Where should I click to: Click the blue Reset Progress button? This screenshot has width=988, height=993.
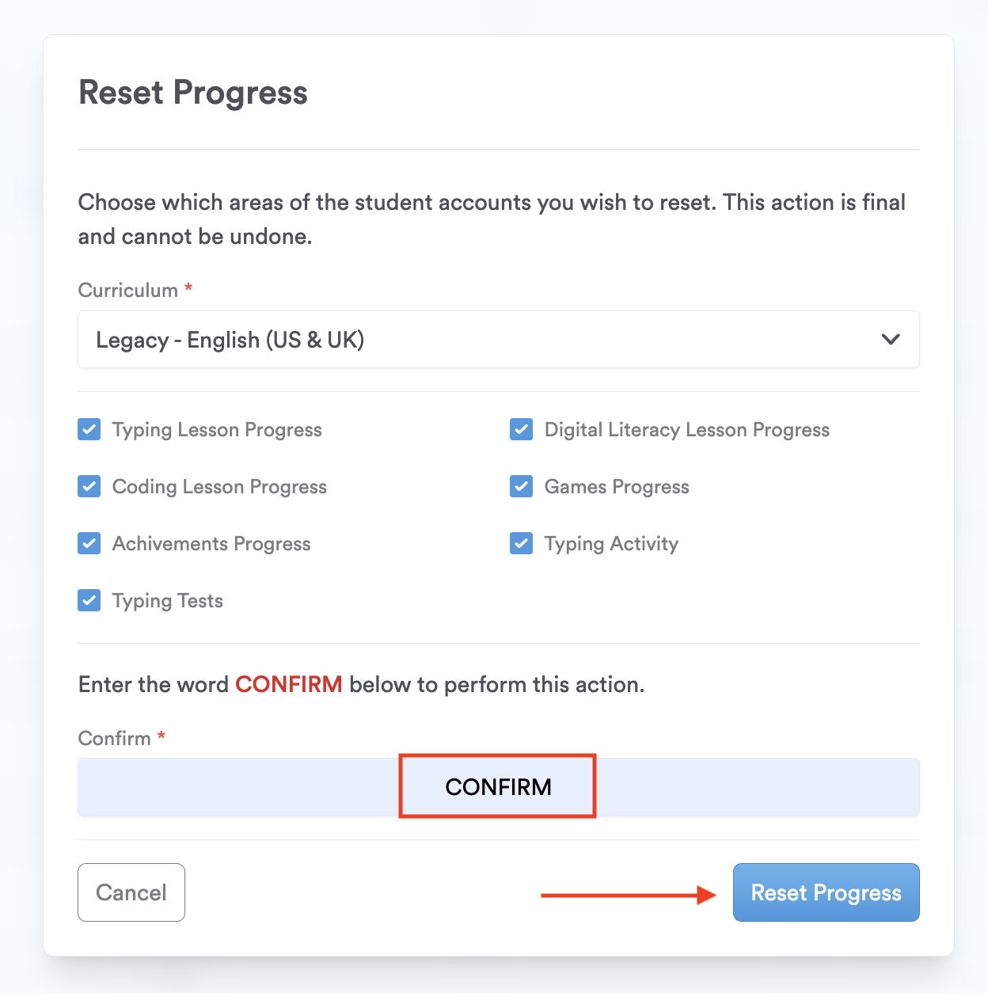coord(826,892)
